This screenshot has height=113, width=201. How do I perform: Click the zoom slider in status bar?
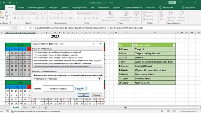coord(188,111)
